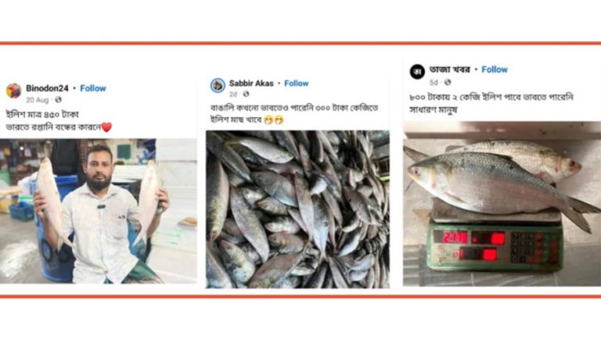Screen dimensions: 601x349
Task: Open photo of man holding two hilsa
Action: click(99, 211)
